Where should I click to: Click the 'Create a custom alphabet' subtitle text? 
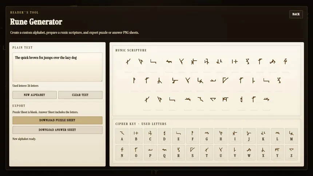click(75, 32)
